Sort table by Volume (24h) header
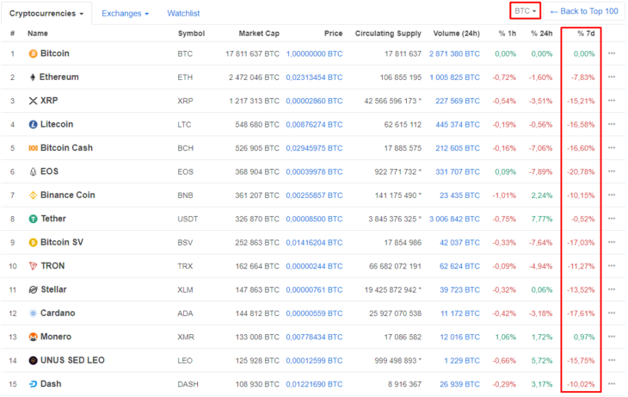The height and width of the screenshot is (397, 628). 456,34
